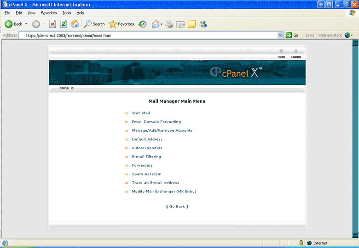Click the Edit page toolbar icon
Image resolution: width=359 pixels, height=248 pixels.
[180, 24]
